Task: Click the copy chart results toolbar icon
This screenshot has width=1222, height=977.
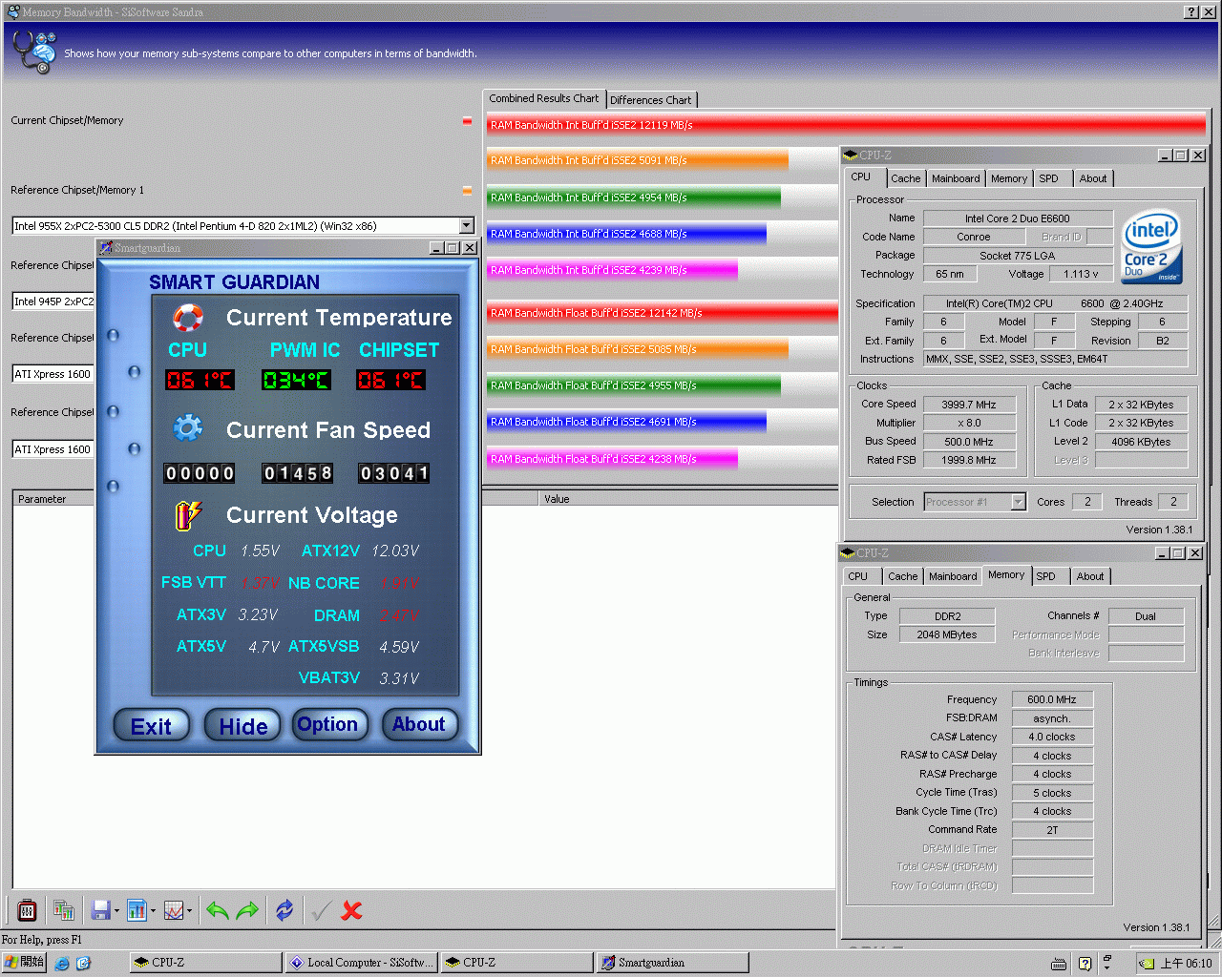Action: [64, 910]
